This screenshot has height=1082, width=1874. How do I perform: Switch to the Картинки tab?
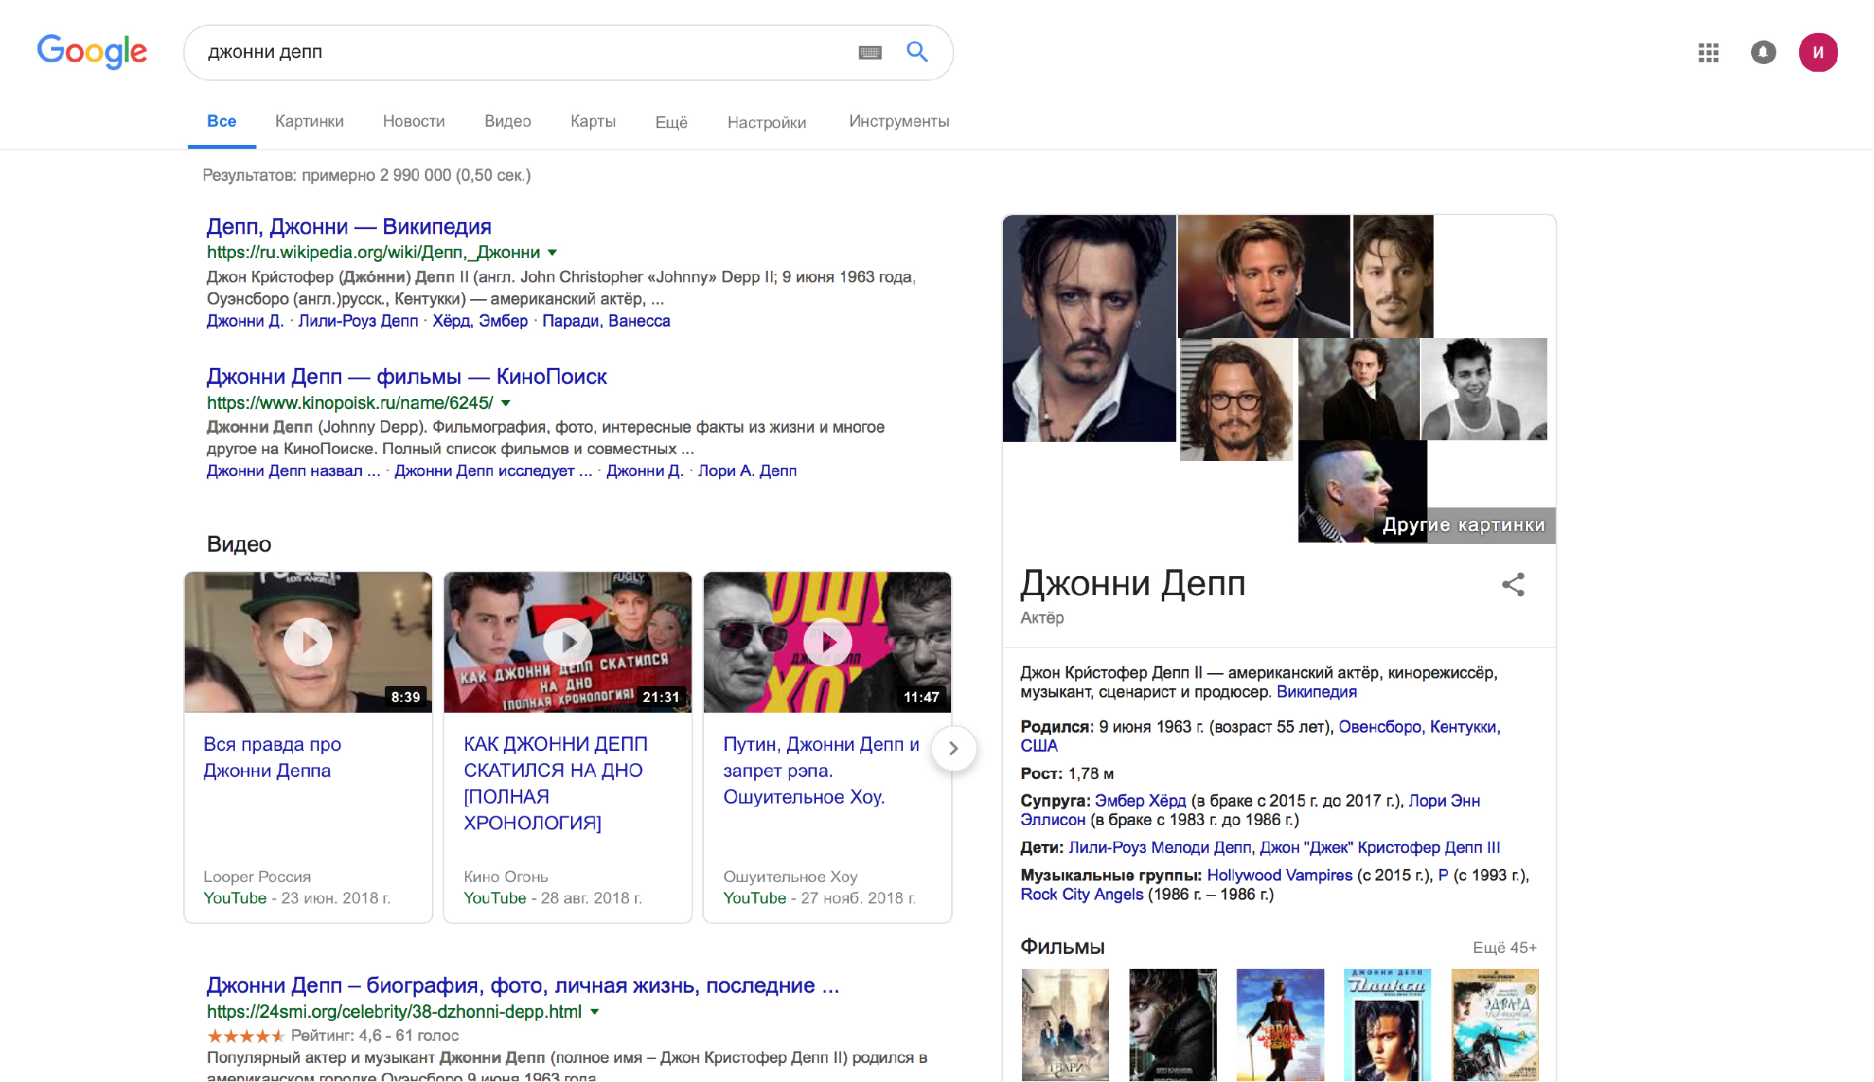(x=309, y=121)
